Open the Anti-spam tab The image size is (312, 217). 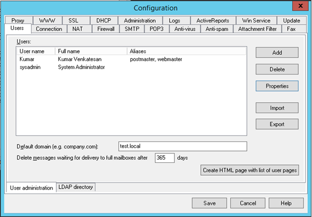217,29
